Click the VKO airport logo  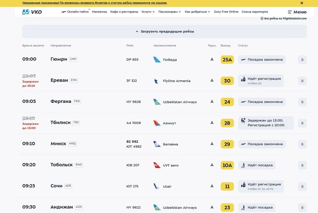tap(32, 12)
